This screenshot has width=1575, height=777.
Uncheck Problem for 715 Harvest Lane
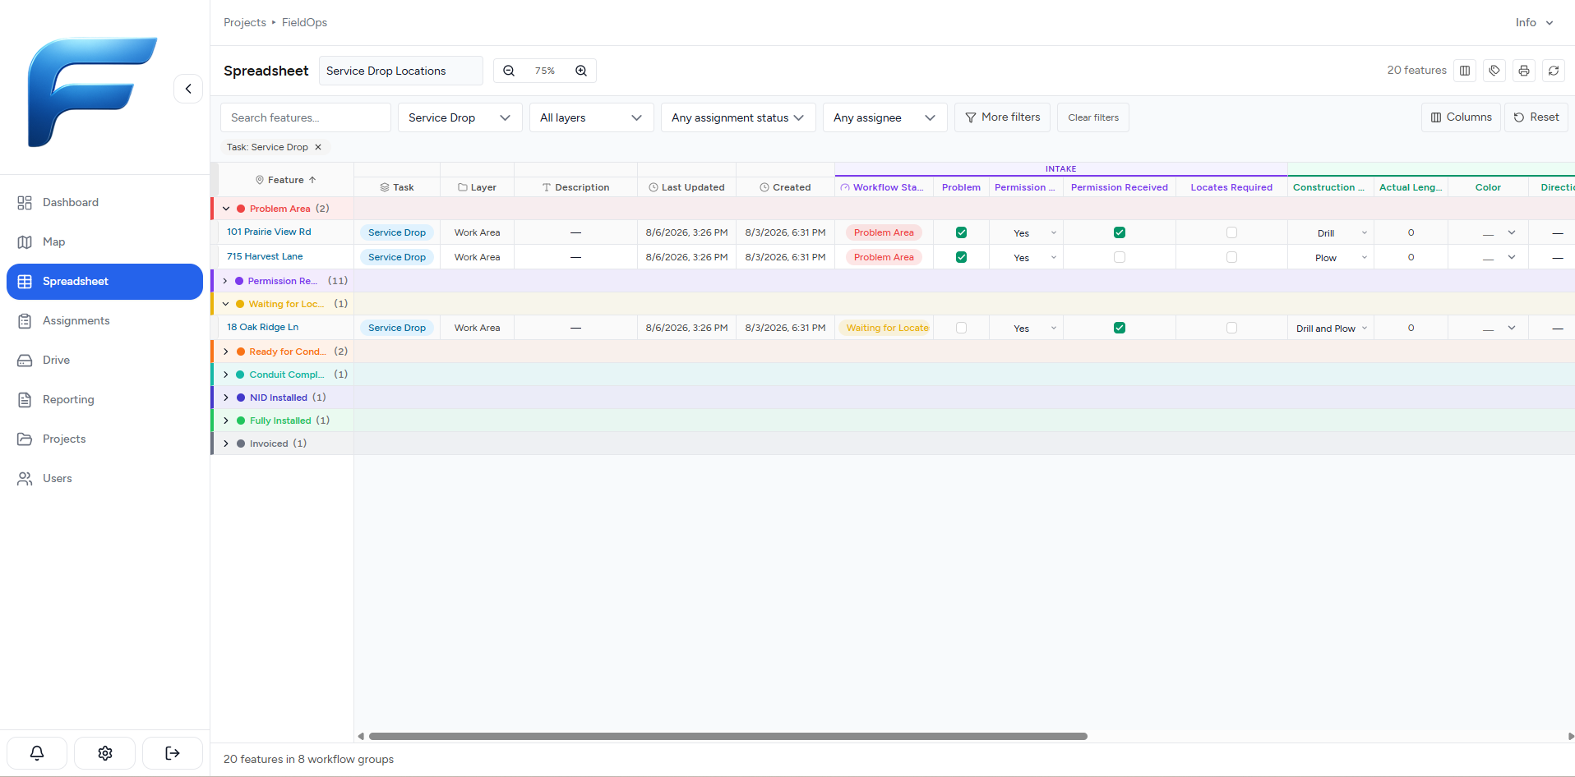click(x=961, y=257)
